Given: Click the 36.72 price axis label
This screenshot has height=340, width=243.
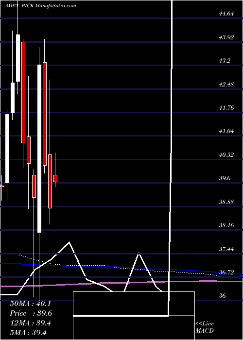Looking at the screenshot, I should 226,272.
